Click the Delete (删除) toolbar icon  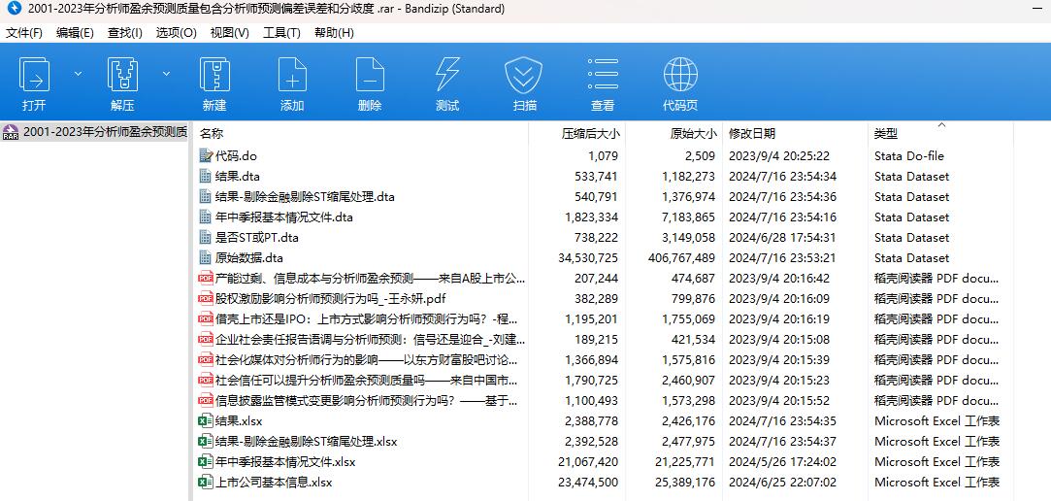[x=370, y=75]
